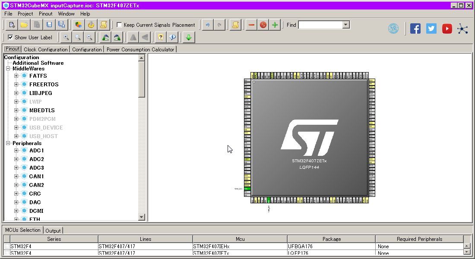Image resolution: width=475 pixels, height=259 pixels.
Task: Click the Required Peripherals column header
Action: [x=420, y=239]
